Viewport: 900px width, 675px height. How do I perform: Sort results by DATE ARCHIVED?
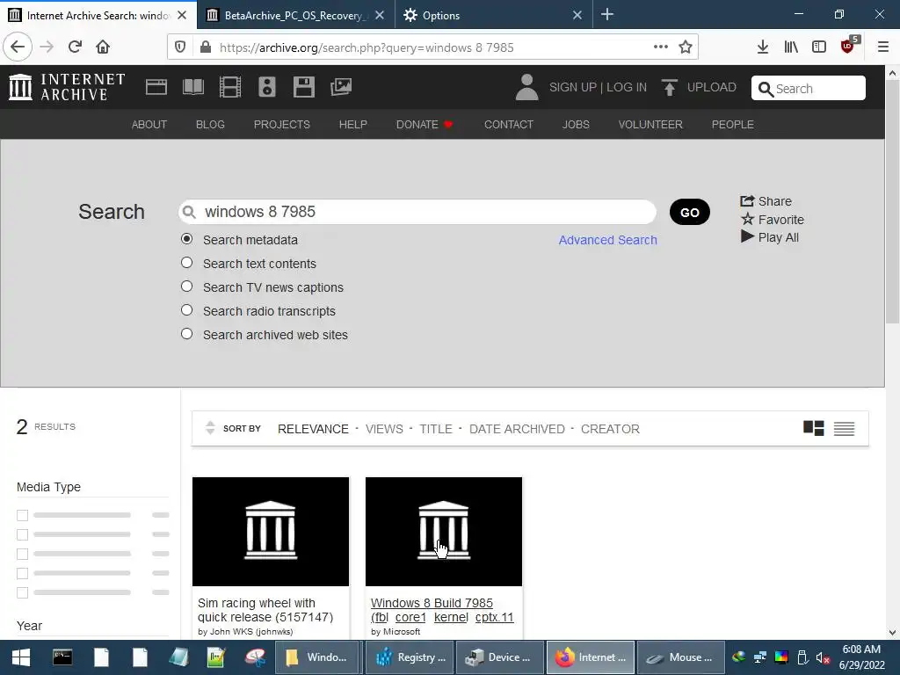coord(517,429)
